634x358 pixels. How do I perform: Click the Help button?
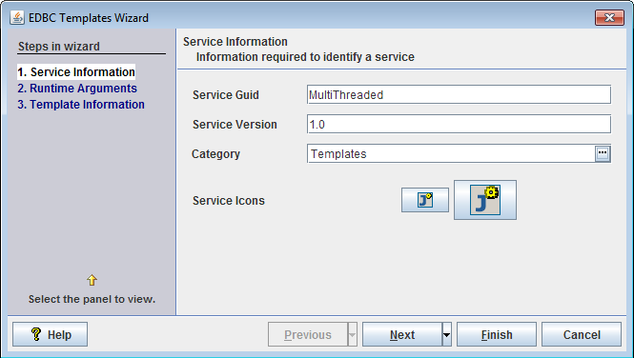coord(51,334)
